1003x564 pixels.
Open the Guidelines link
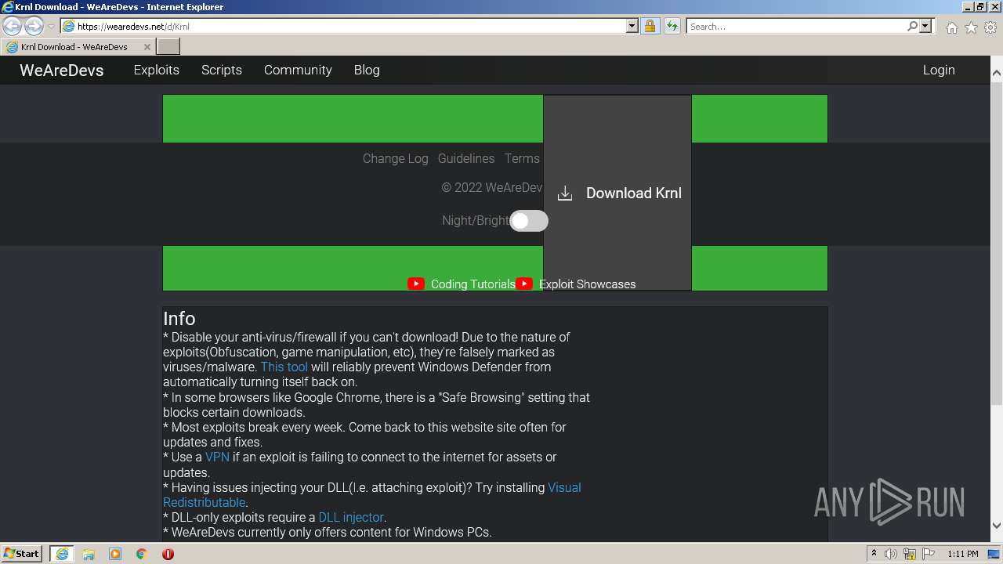(466, 158)
